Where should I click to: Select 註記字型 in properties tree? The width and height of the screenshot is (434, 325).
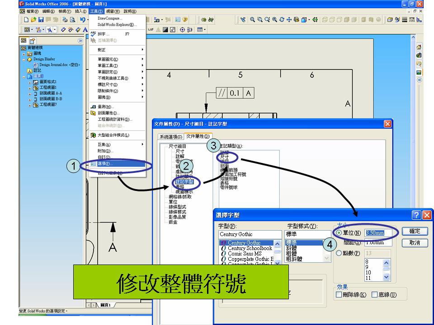coord(184,181)
